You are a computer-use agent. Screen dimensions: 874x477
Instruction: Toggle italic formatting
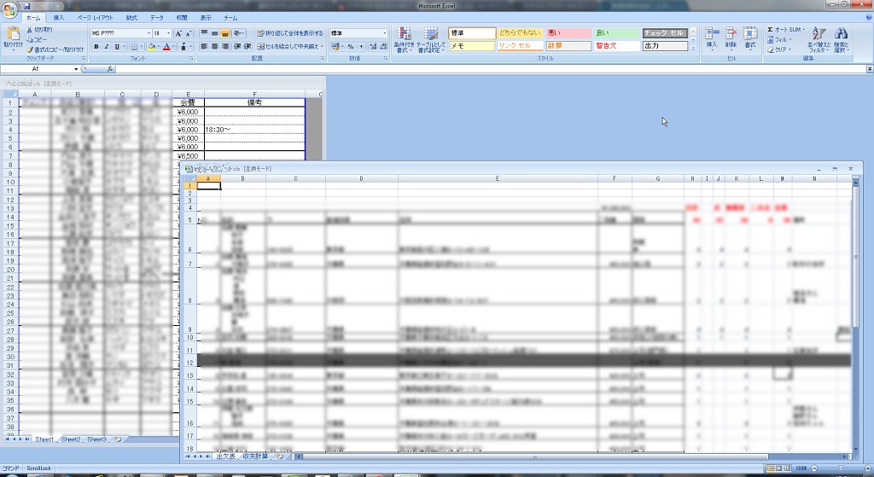coord(106,47)
